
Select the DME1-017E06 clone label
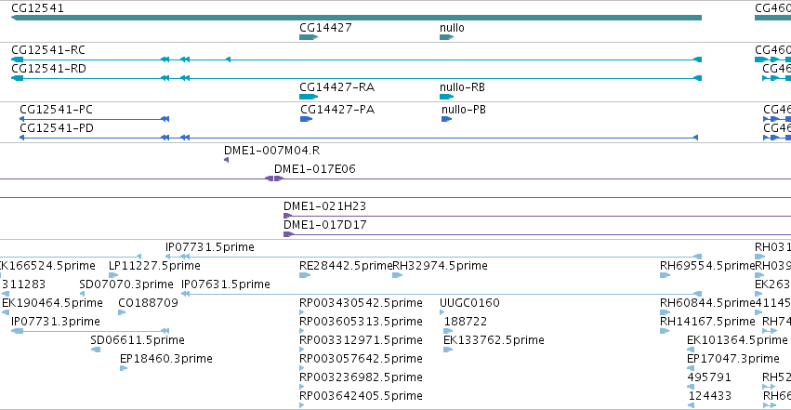tap(315, 169)
